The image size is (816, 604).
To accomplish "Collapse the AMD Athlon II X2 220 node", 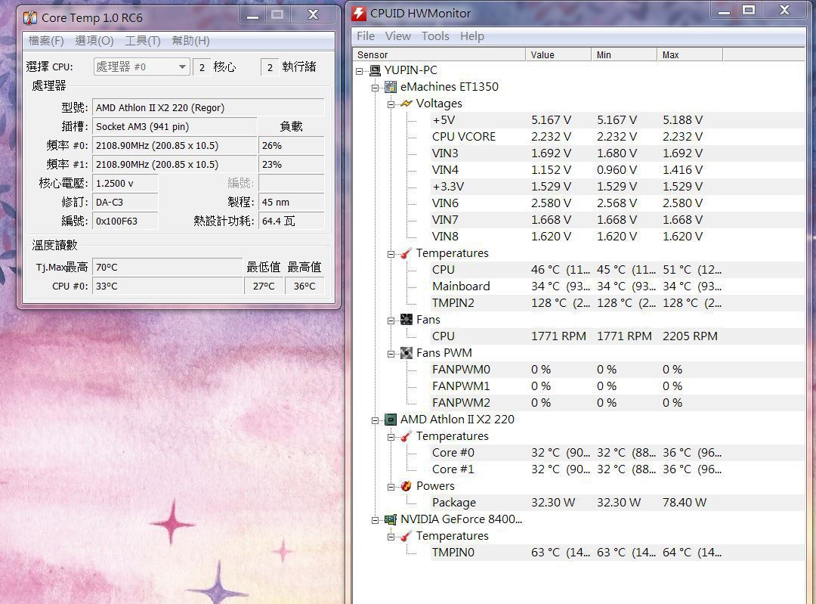I will click(376, 420).
